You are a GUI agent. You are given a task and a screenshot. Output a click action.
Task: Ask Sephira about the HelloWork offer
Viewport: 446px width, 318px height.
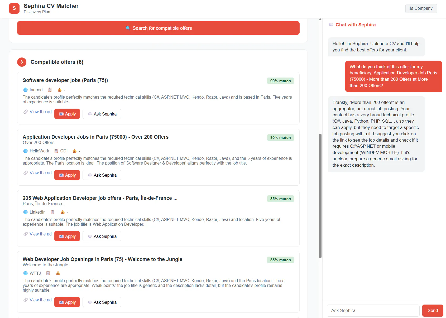[x=102, y=175]
